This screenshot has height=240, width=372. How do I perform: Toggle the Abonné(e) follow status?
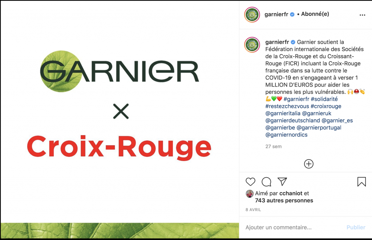315,14
